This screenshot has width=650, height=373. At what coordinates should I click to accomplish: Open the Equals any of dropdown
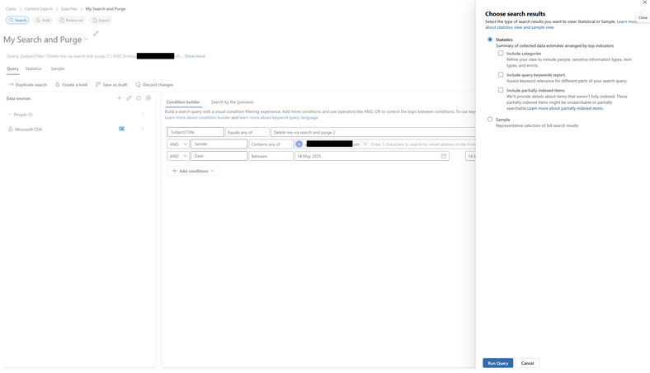click(247, 132)
